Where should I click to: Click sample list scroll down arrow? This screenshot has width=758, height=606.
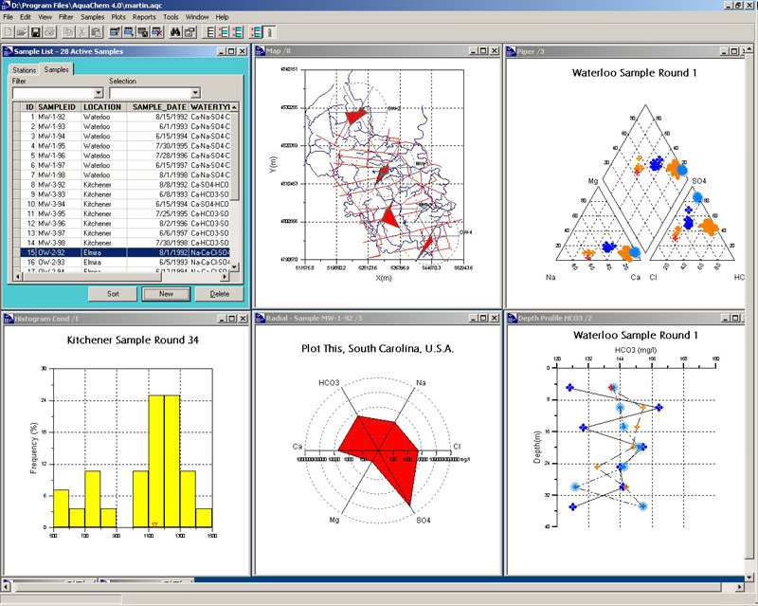pos(234,266)
